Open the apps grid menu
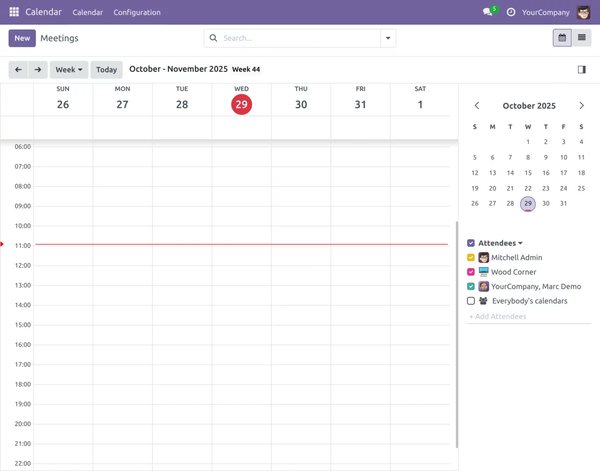This screenshot has height=471, width=600. pos(14,12)
